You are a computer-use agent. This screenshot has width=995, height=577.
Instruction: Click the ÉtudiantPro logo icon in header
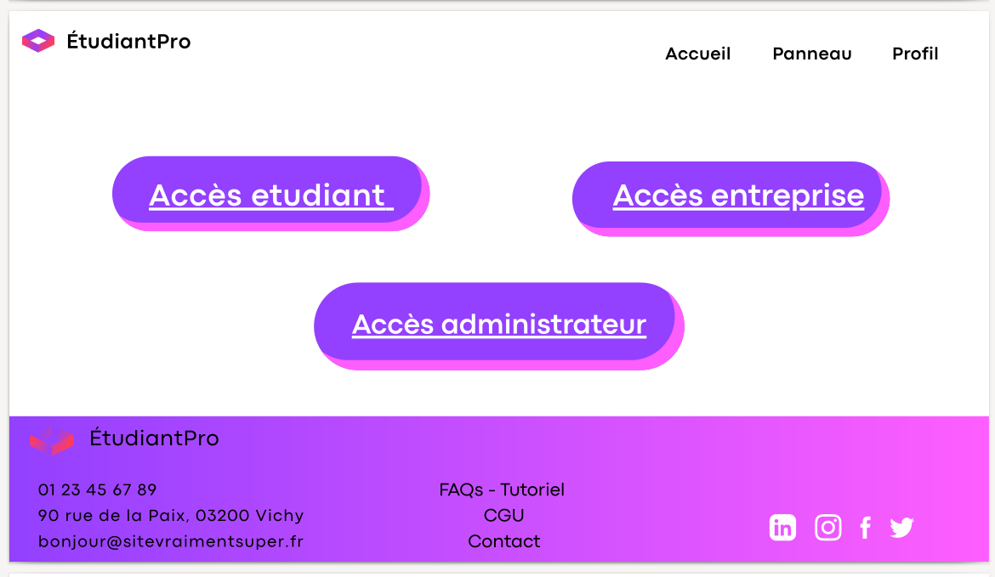tap(38, 41)
